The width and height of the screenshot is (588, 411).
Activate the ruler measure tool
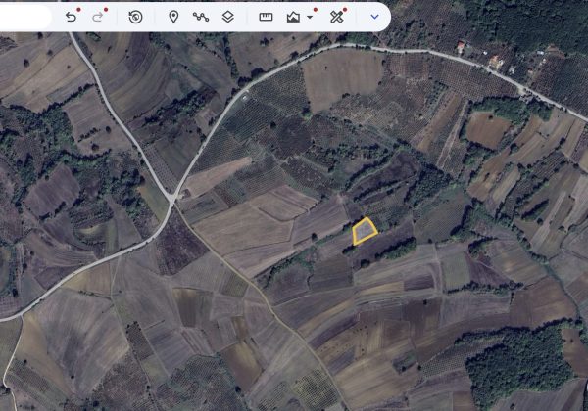coord(266,17)
